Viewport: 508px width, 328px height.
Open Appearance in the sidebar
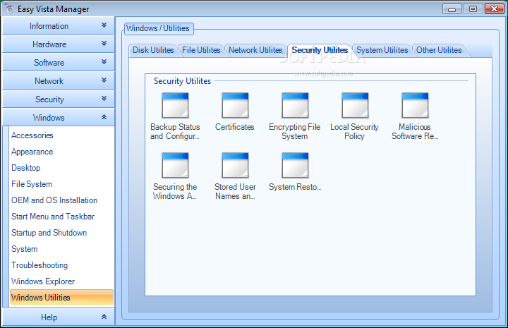[32, 152]
